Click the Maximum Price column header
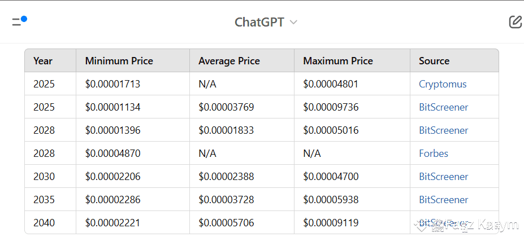 click(x=338, y=61)
